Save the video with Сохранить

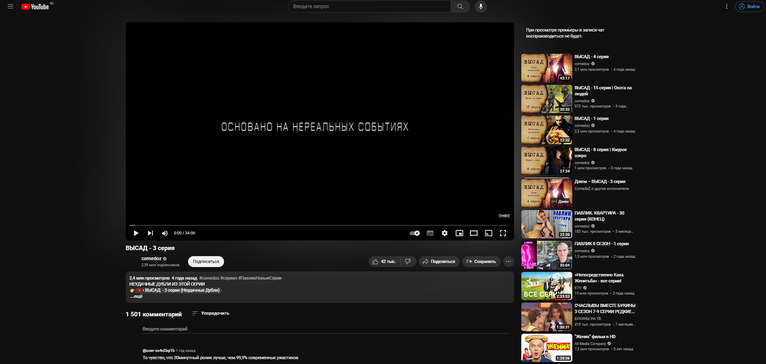481,261
